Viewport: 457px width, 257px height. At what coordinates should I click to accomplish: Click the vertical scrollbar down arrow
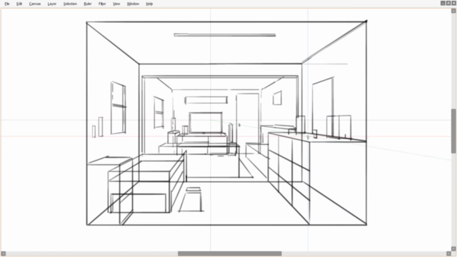click(x=453, y=249)
